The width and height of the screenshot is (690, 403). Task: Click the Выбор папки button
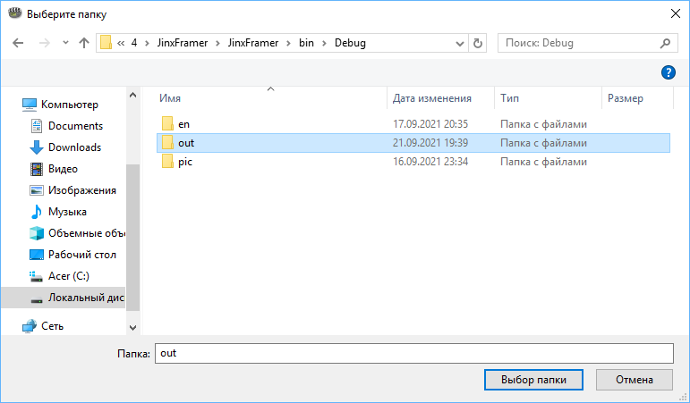point(533,380)
